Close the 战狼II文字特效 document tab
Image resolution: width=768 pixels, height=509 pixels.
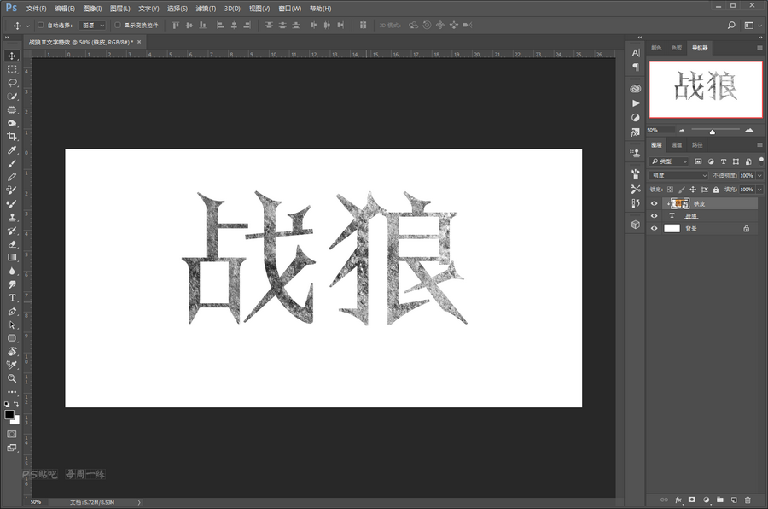point(139,42)
